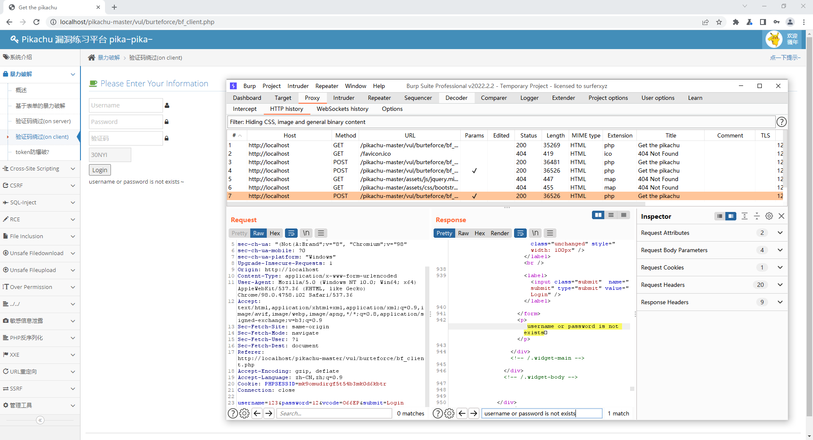Click the filter help question mark icon
This screenshot has width=813, height=440.
pyautogui.click(x=781, y=122)
